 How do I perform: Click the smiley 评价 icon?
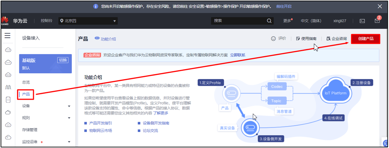coord(274,39)
